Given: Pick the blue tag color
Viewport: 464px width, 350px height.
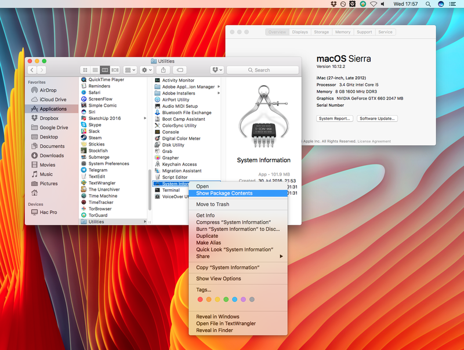Looking at the screenshot, I should (x=235, y=300).
